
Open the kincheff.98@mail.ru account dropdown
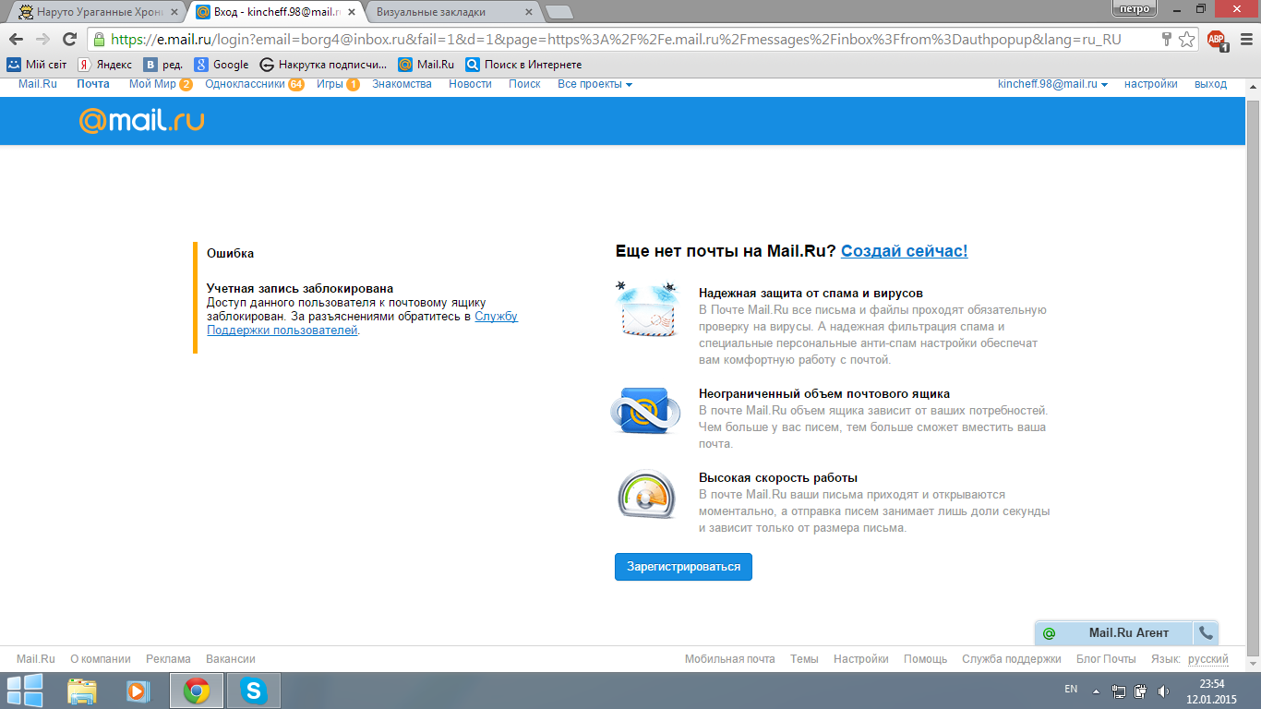[1052, 84]
